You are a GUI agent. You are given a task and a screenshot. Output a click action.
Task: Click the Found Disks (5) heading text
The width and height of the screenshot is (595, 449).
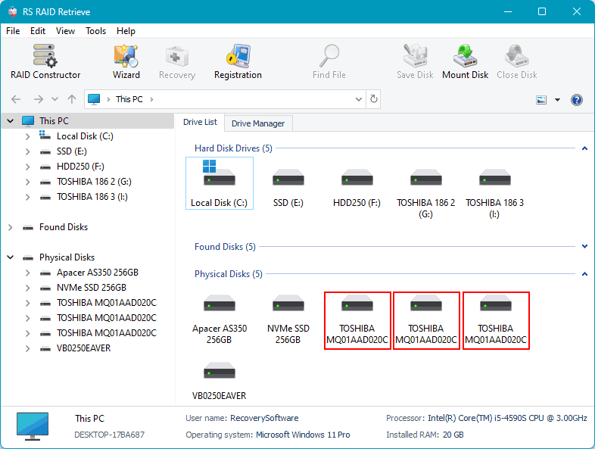coord(225,247)
